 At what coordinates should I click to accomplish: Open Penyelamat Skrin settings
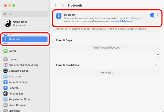[x=19, y=99]
